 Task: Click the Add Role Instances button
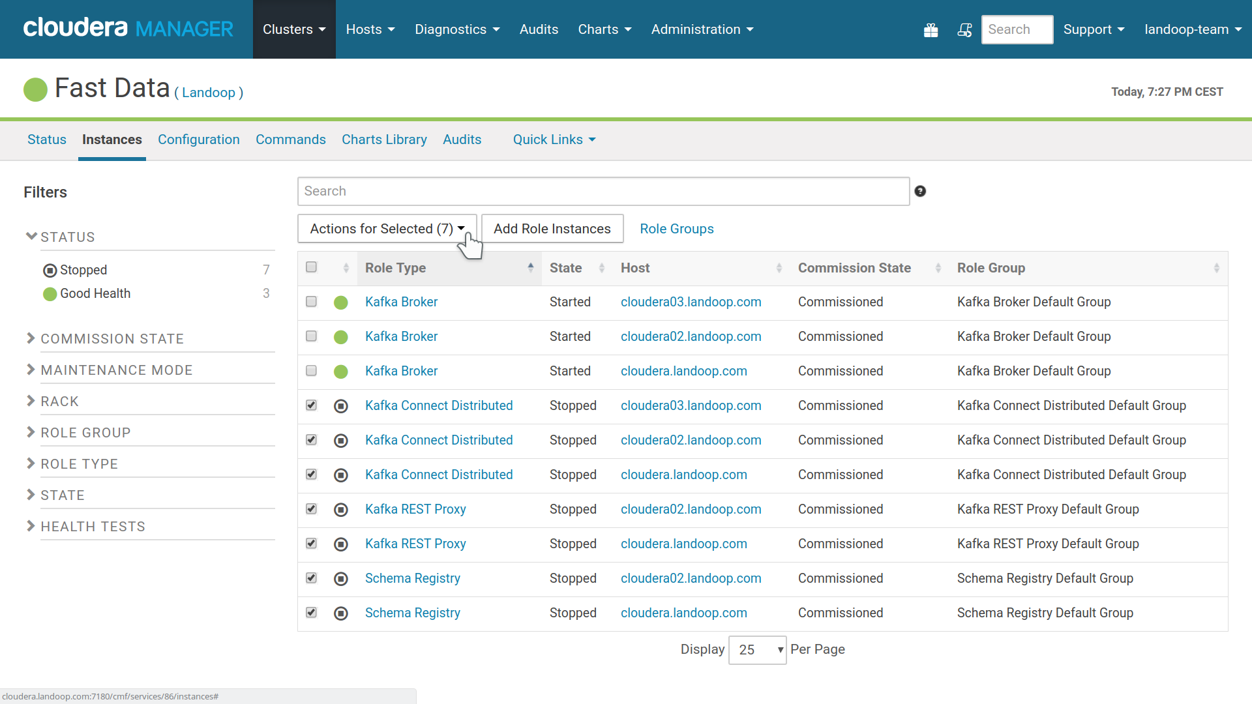[x=552, y=229]
